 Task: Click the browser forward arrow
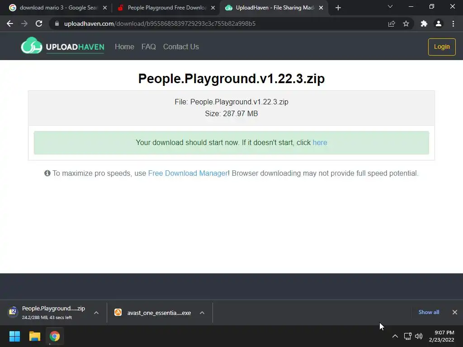coord(24,23)
